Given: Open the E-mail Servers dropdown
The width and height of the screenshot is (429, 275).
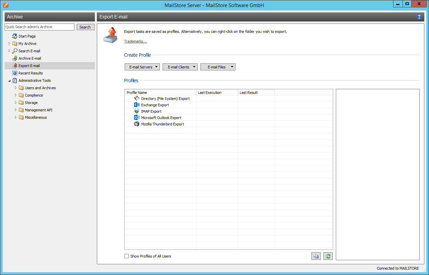Looking at the screenshot, I should tap(142, 67).
